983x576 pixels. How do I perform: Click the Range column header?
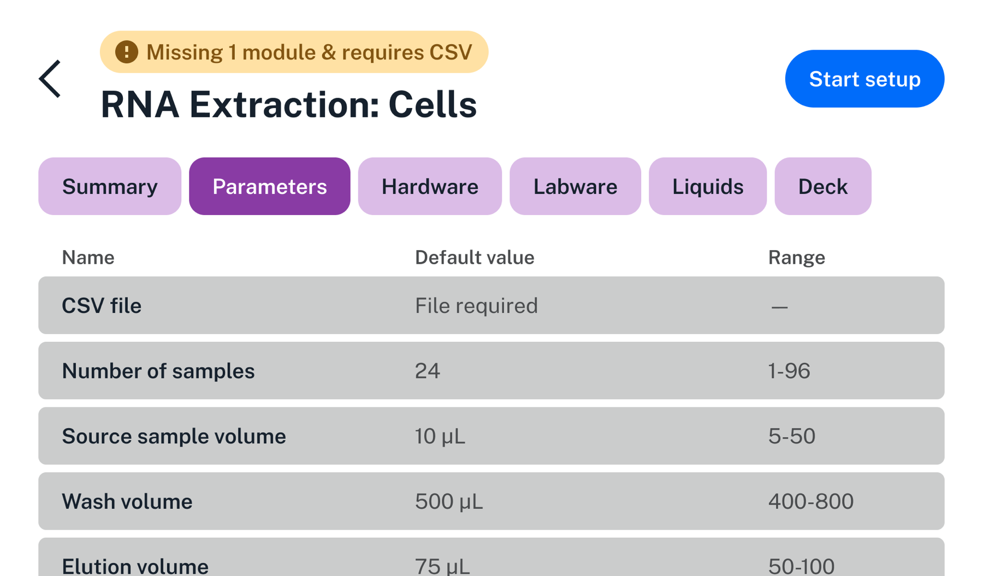797,257
